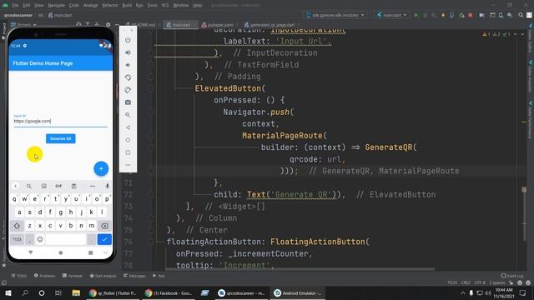Tap the keyboard microphone icon
The height and width of the screenshot is (300, 534).
coord(108,186)
